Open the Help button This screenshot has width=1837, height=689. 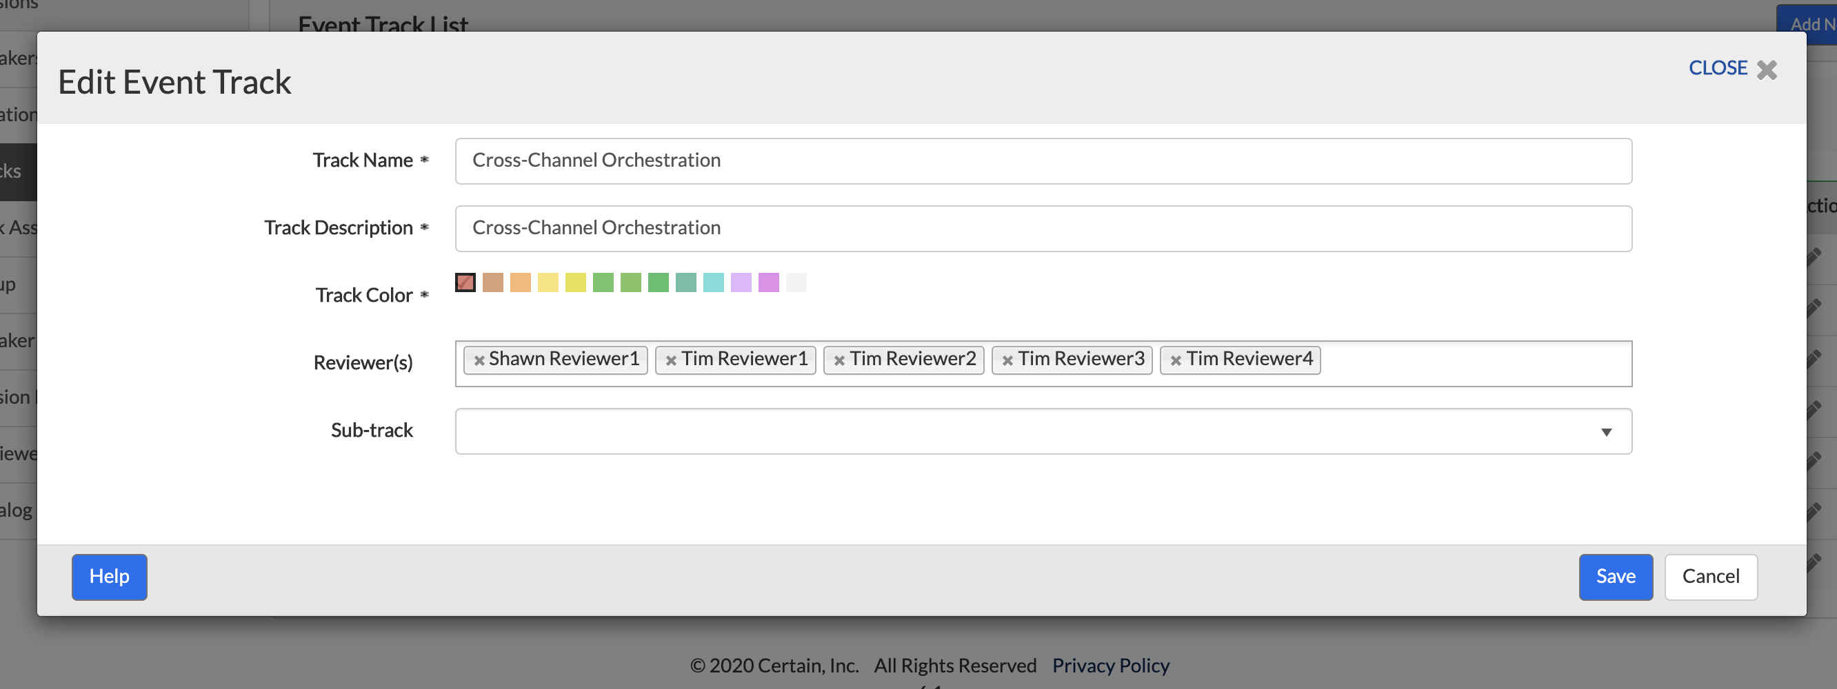[x=109, y=577]
